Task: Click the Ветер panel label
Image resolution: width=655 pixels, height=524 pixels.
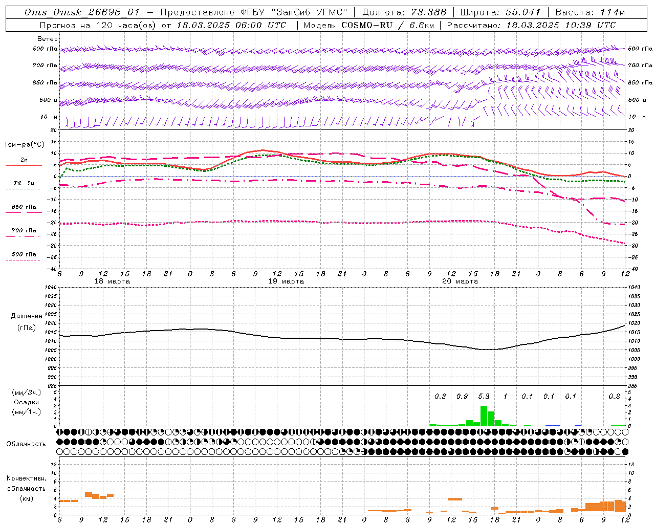Action: coord(48,39)
